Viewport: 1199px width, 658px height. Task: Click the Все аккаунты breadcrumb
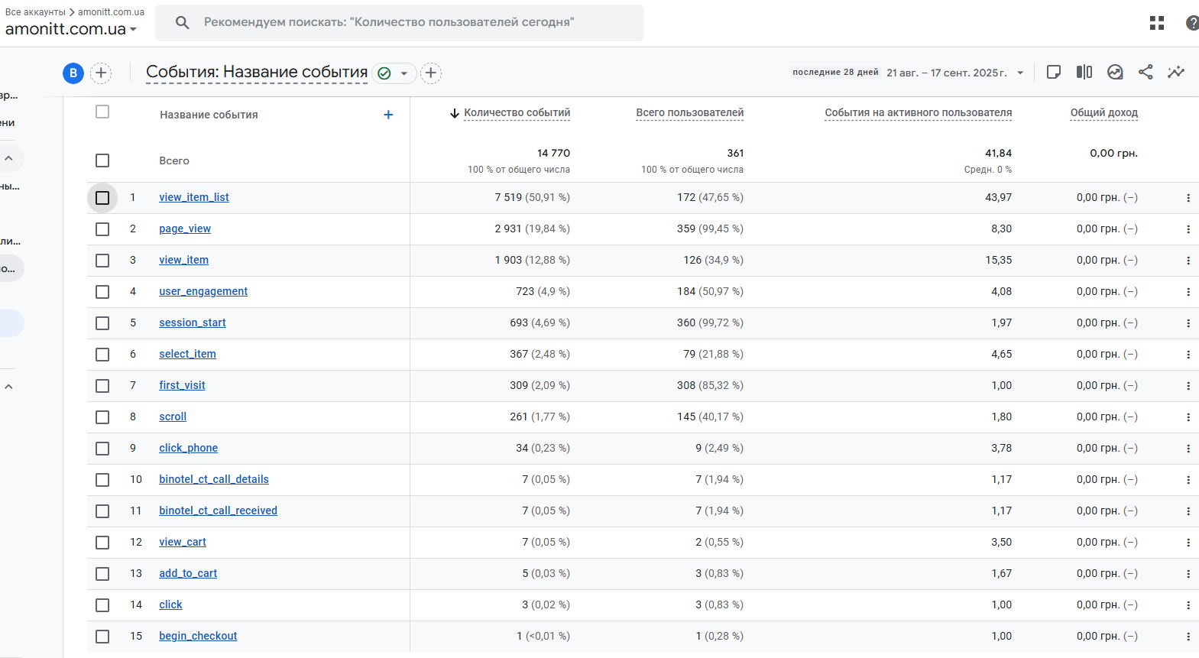[35, 12]
